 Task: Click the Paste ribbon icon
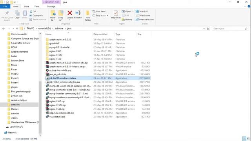pos(25,13)
